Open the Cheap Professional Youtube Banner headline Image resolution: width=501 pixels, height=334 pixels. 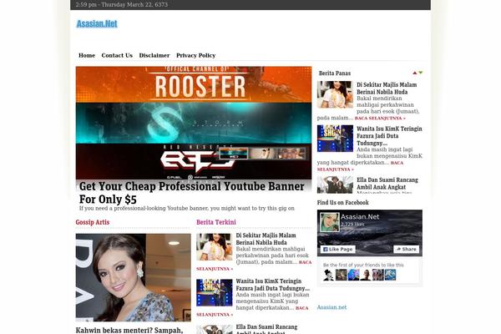192,192
